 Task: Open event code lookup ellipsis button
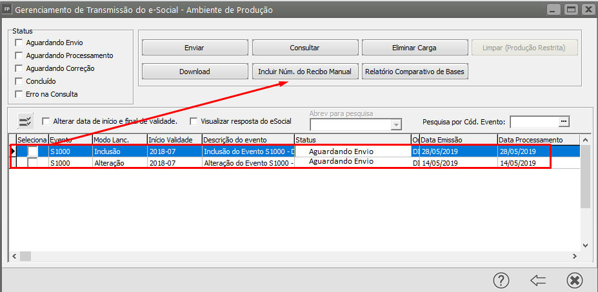pos(564,122)
